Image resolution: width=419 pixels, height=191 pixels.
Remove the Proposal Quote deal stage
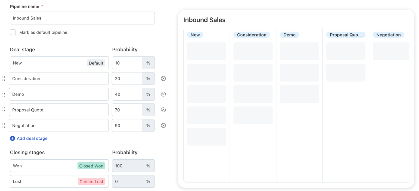tap(163, 110)
